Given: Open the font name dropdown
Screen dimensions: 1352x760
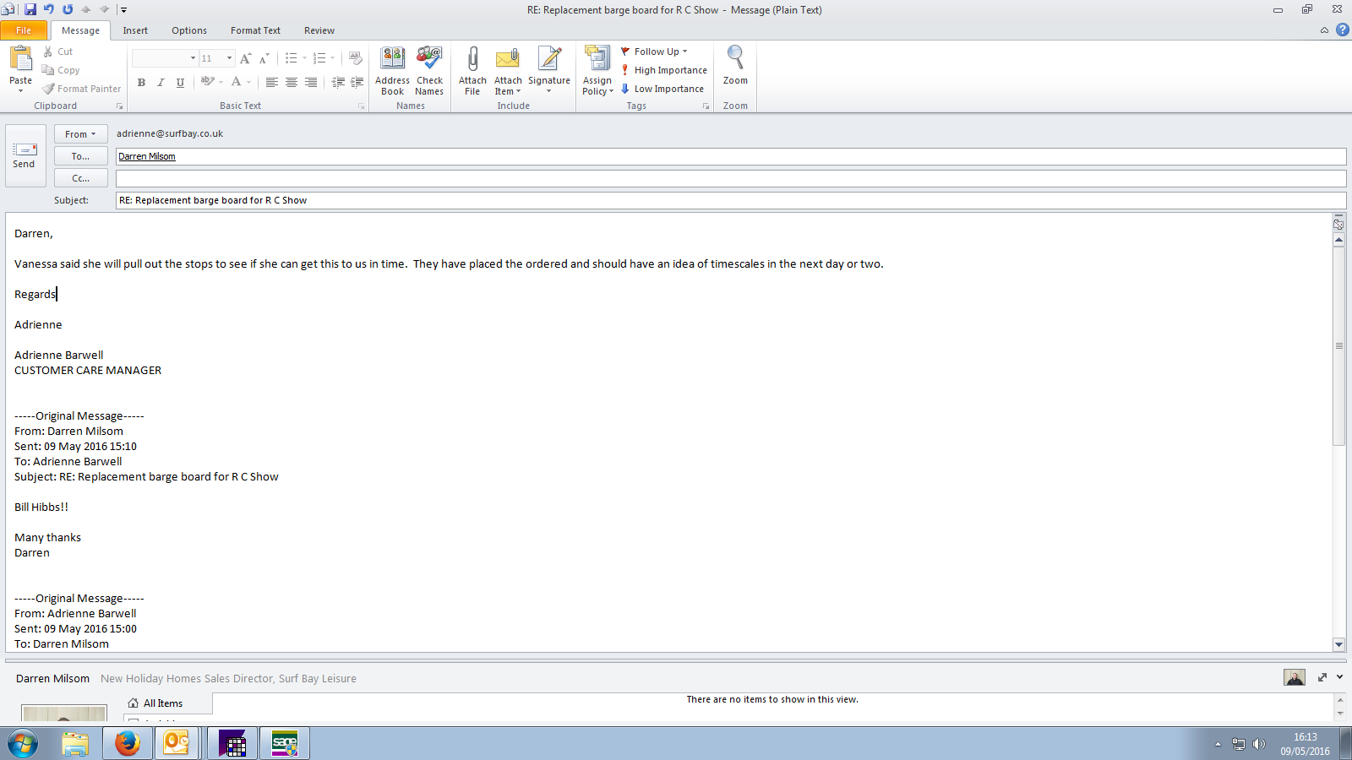Looking at the screenshot, I should point(193,58).
